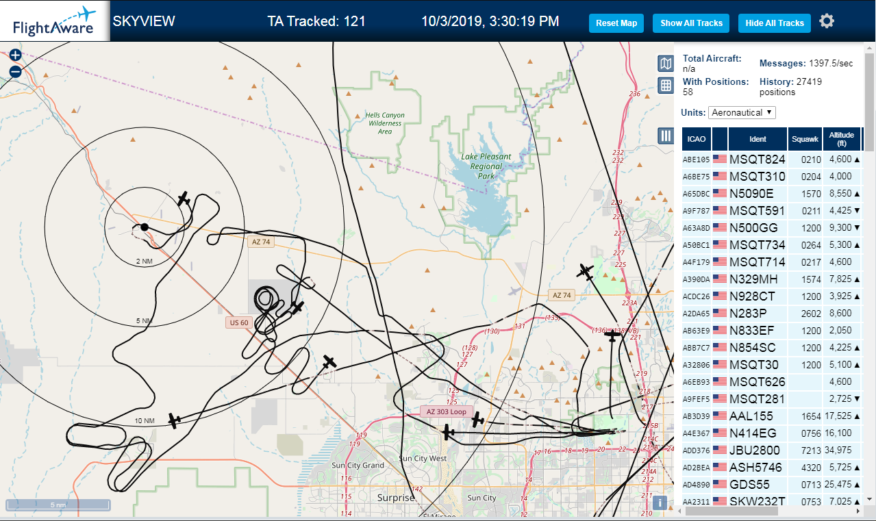Select aircraft icon inside the 2 NM ring

184,199
